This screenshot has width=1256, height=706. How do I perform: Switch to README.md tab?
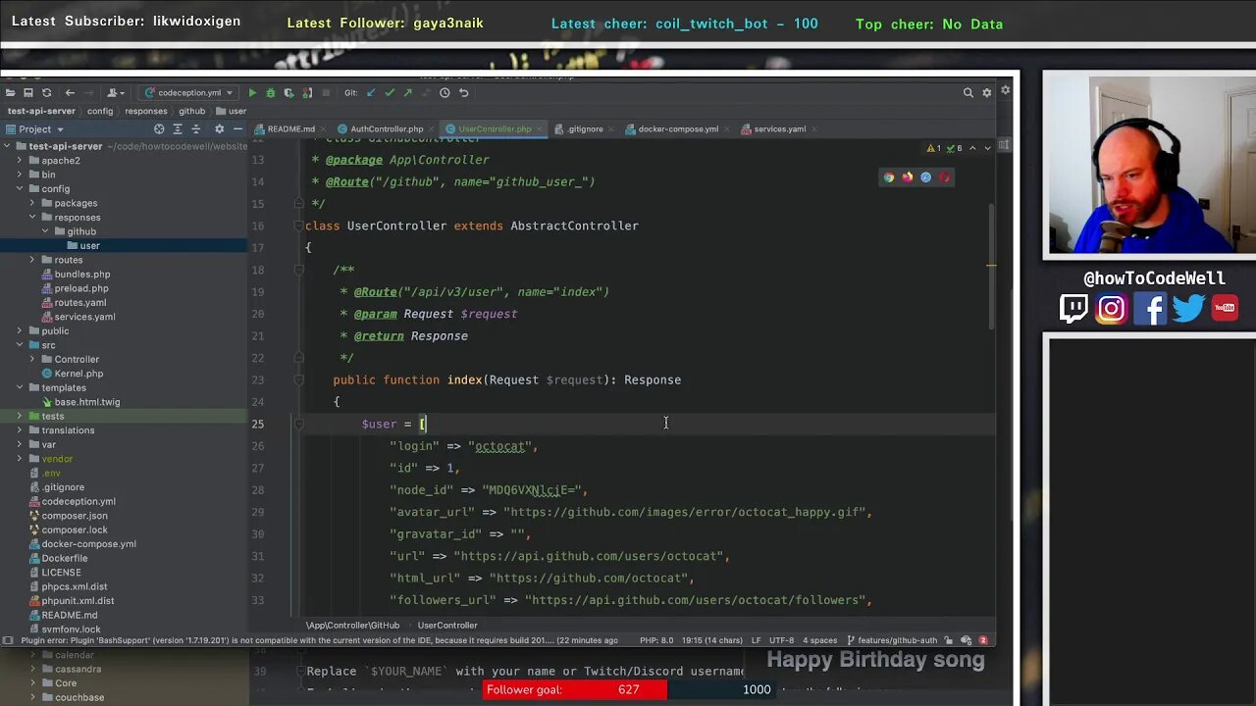click(290, 128)
